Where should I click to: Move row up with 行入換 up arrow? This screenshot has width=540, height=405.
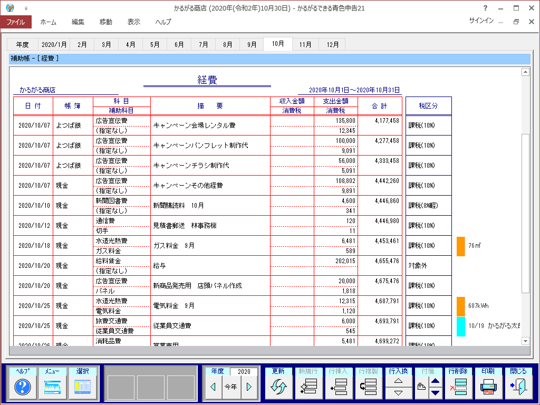click(399, 381)
